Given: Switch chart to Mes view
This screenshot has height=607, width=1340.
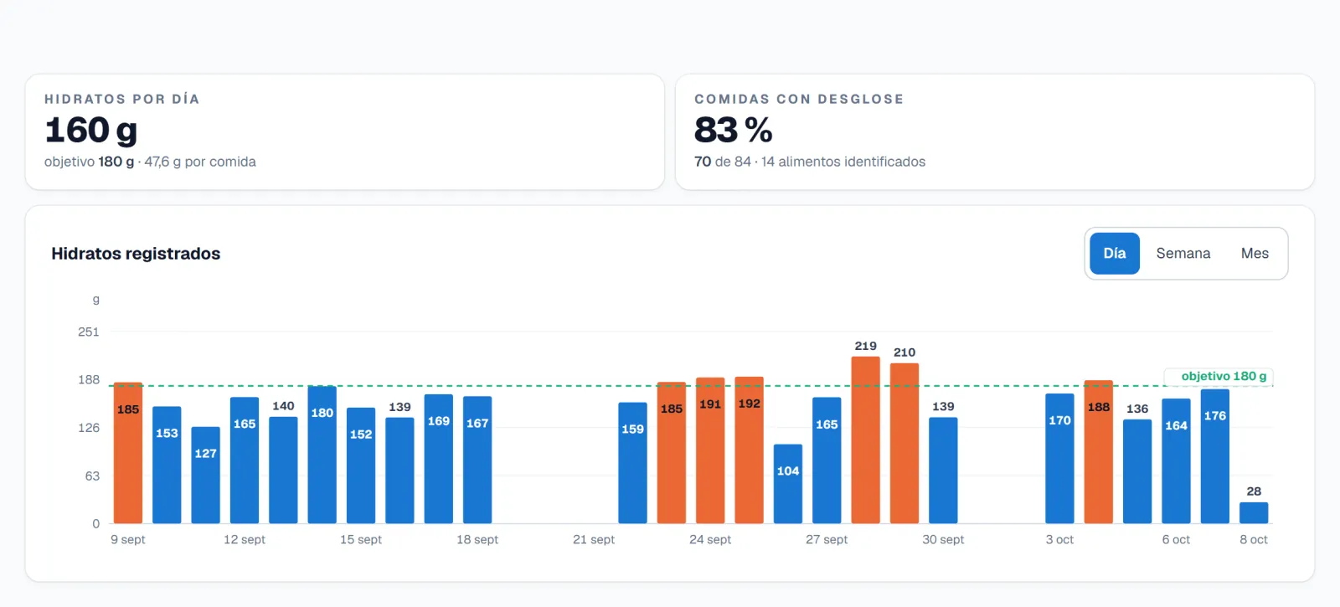Looking at the screenshot, I should 1255,254.
